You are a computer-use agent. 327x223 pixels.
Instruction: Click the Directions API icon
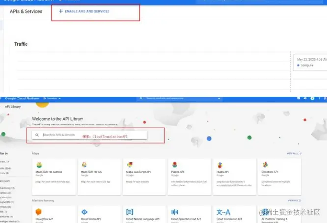pyautogui.click(x=265, y=165)
